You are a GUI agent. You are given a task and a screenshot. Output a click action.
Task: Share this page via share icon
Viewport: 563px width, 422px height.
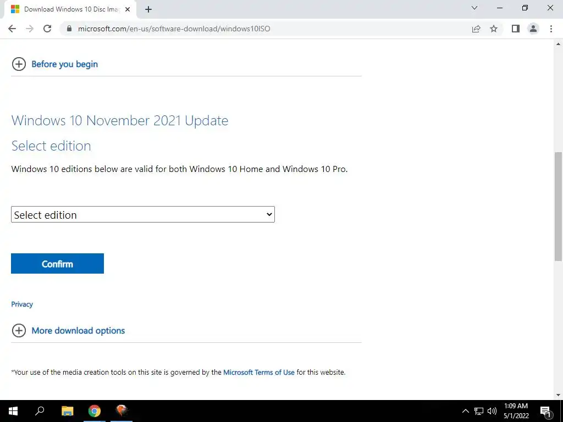click(476, 29)
